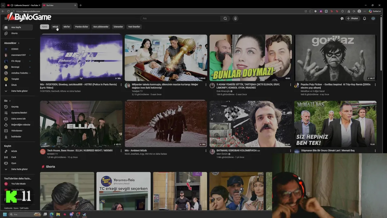
Task: Expand Siz section chevron
Action: pyautogui.click(x=10, y=101)
